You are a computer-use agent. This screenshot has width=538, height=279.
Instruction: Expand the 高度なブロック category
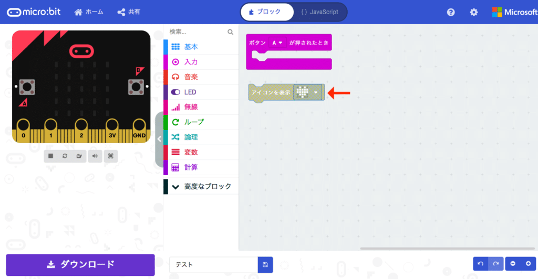201,187
